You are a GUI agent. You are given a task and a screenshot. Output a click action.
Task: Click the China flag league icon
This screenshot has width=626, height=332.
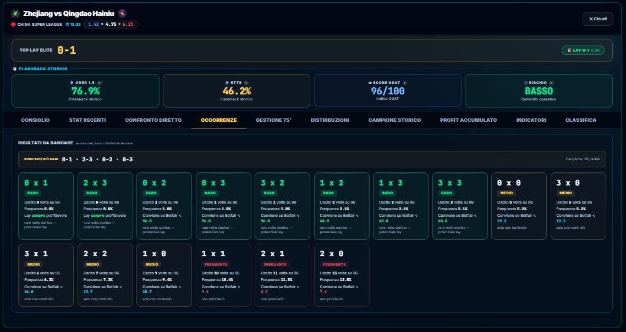14,24
